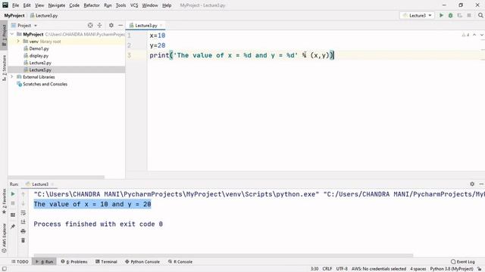Open the Favorites side tab
Viewport: 485px width, 272px height.
4,202
